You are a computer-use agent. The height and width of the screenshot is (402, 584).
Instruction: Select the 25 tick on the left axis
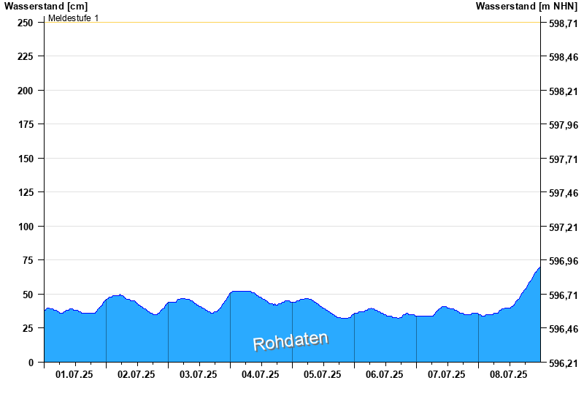coord(28,328)
